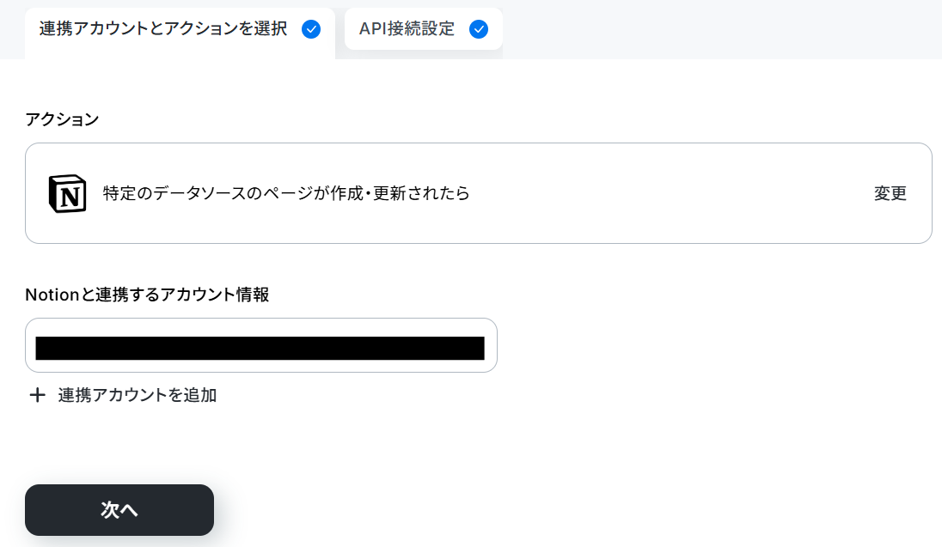This screenshot has height=547, width=942.
Task: Proceed with the 次へ button
Action: click(x=119, y=510)
